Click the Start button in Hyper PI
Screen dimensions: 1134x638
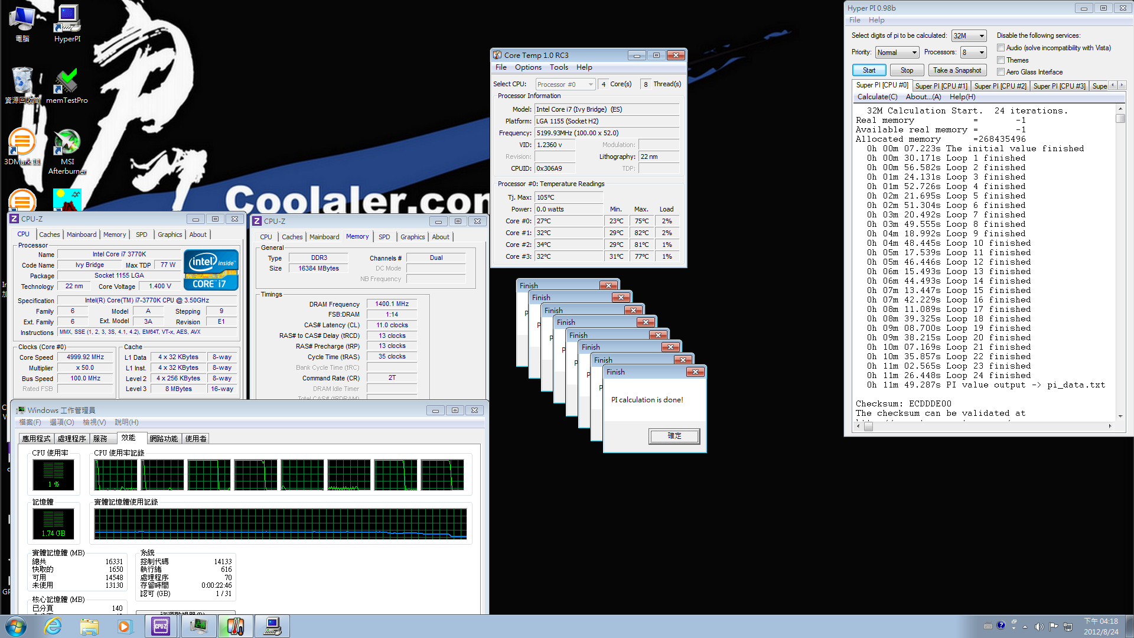pyautogui.click(x=869, y=70)
